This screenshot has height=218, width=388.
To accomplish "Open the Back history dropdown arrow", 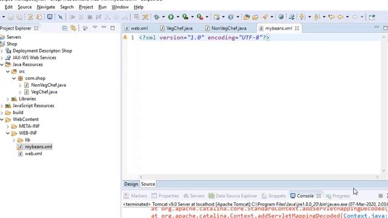I will coord(347,17).
